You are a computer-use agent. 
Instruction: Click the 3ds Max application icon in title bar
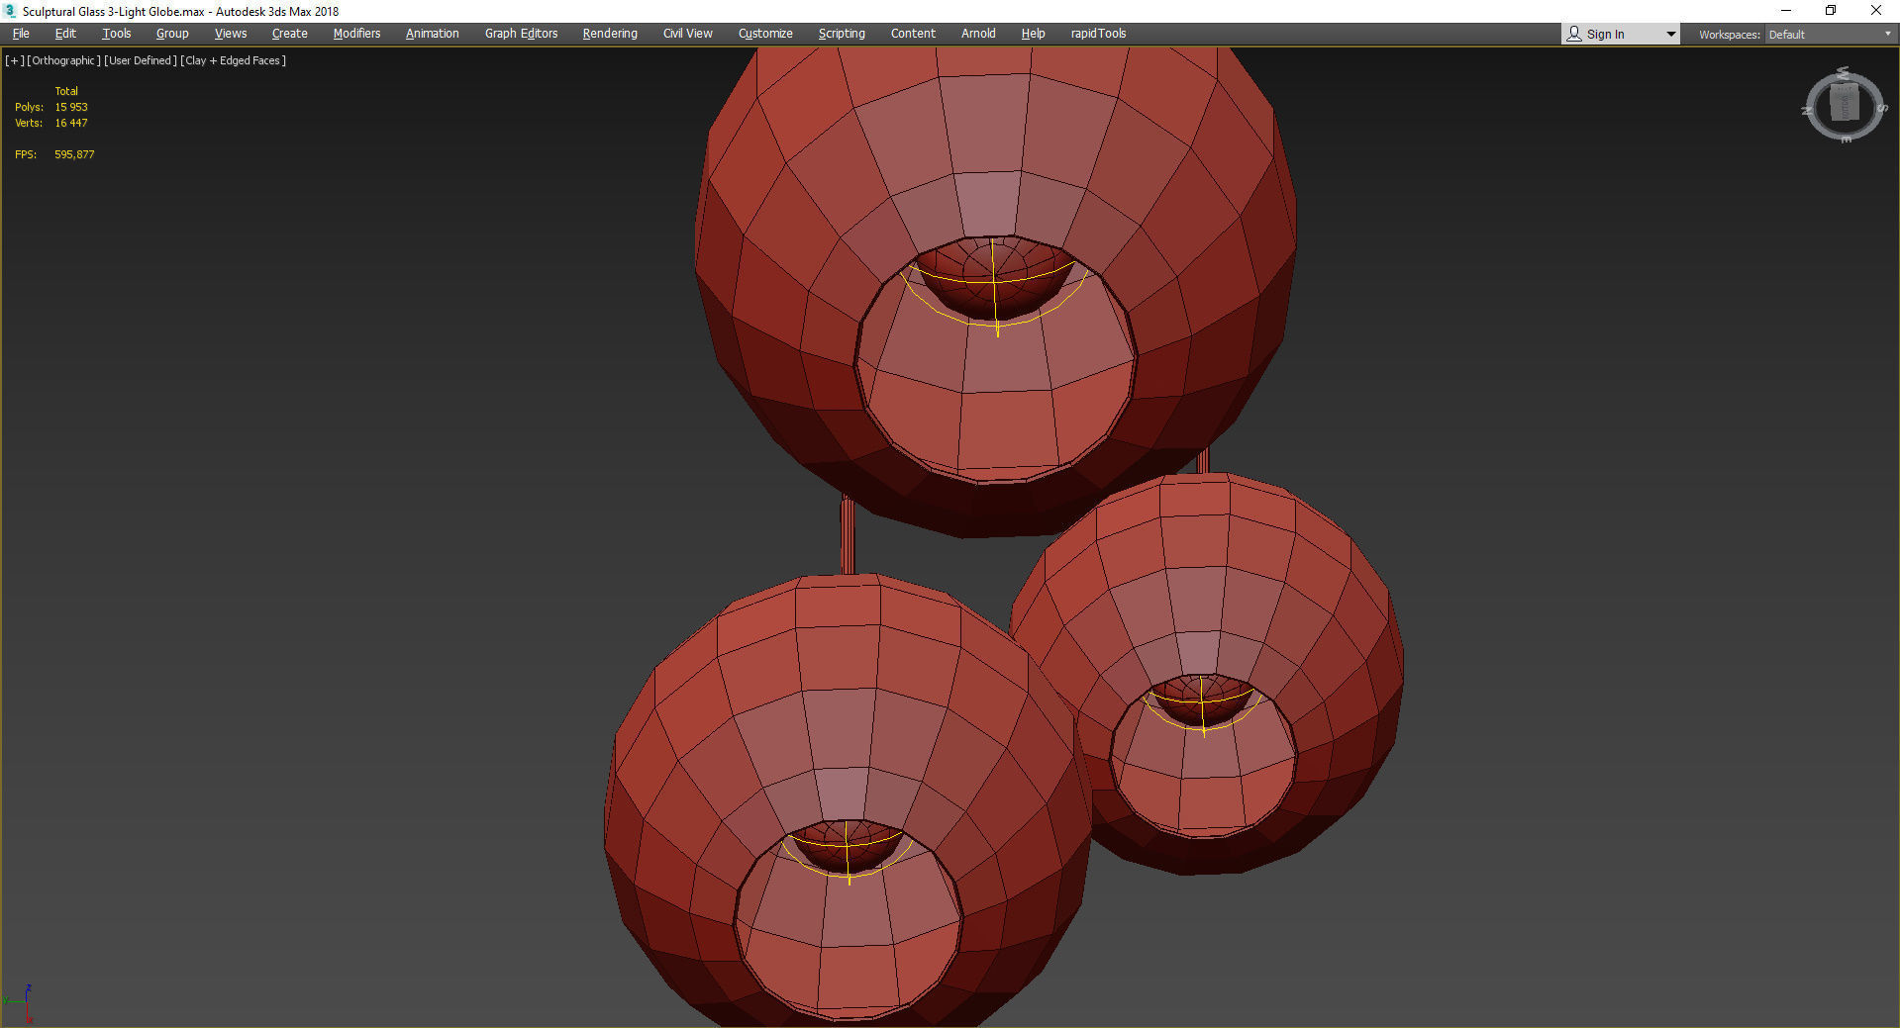coord(10,11)
